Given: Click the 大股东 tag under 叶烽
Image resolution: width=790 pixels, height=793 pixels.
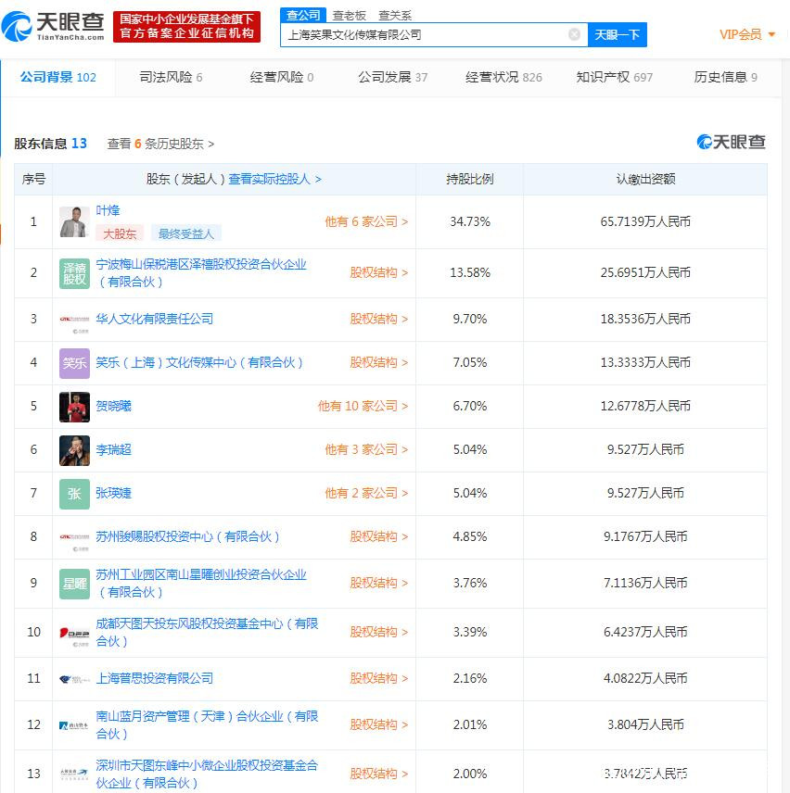Looking at the screenshot, I should [120, 233].
